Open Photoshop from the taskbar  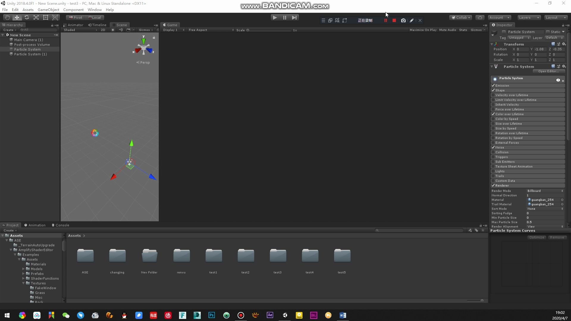point(212,315)
